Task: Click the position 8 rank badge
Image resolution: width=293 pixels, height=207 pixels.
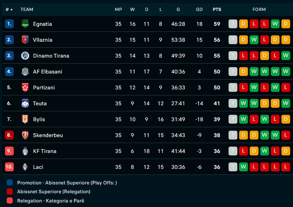Action: pos(10,135)
